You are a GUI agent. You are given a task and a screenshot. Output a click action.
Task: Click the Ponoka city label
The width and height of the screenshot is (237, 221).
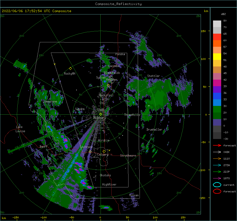(x=120, y=54)
